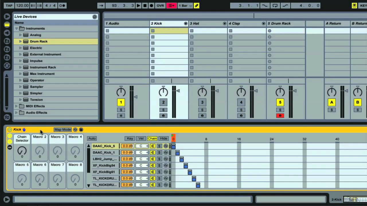Click the Auto select button
The image size is (367, 206).
coord(92,138)
